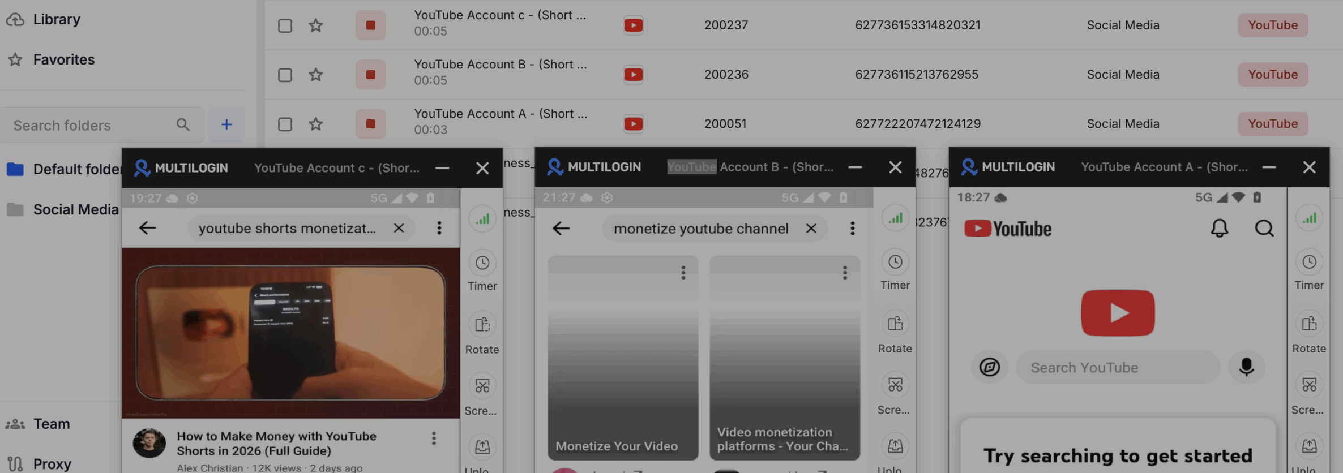1343x473 pixels.
Task: Click YouTube icon in Account B row
Action: click(634, 75)
